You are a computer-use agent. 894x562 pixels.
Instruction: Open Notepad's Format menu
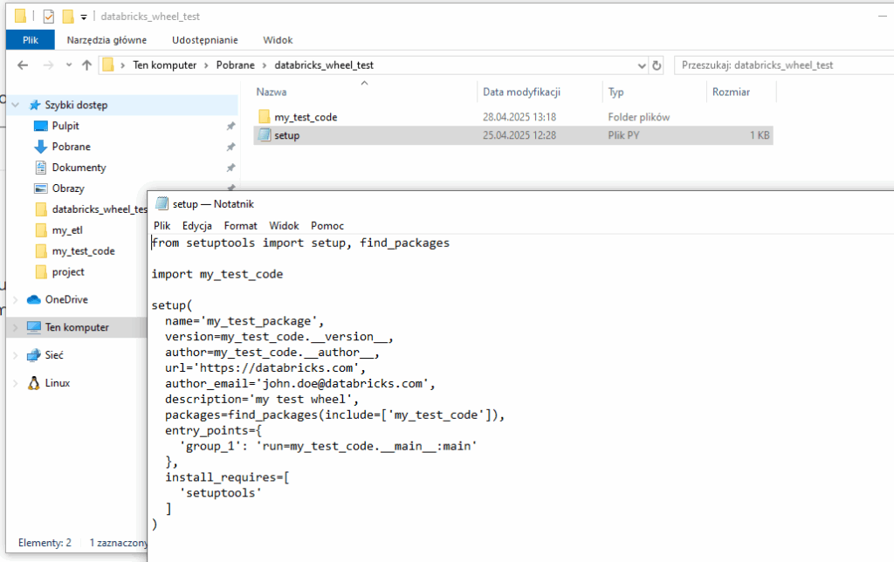[240, 225]
